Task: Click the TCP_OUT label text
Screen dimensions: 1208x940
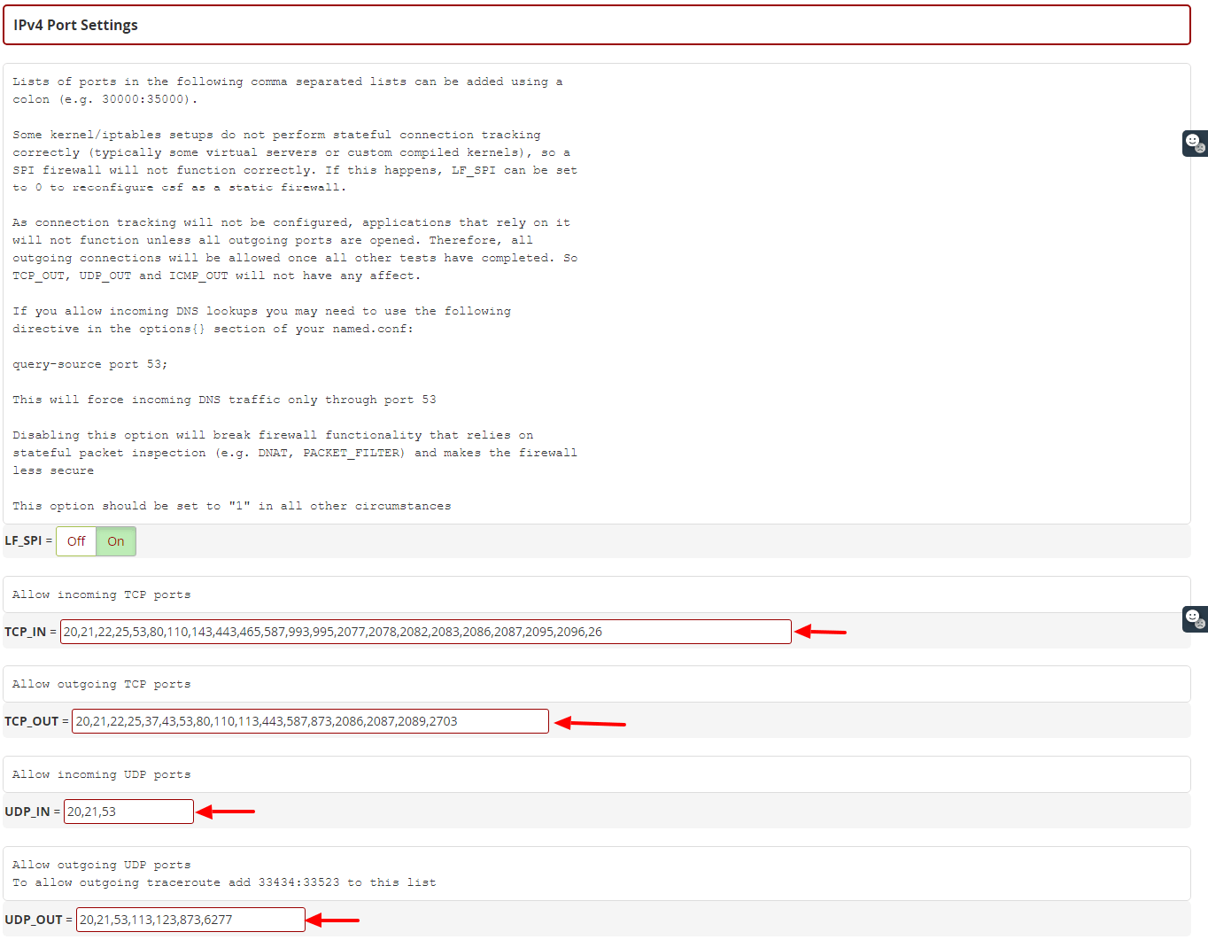Action: [32, 721]
